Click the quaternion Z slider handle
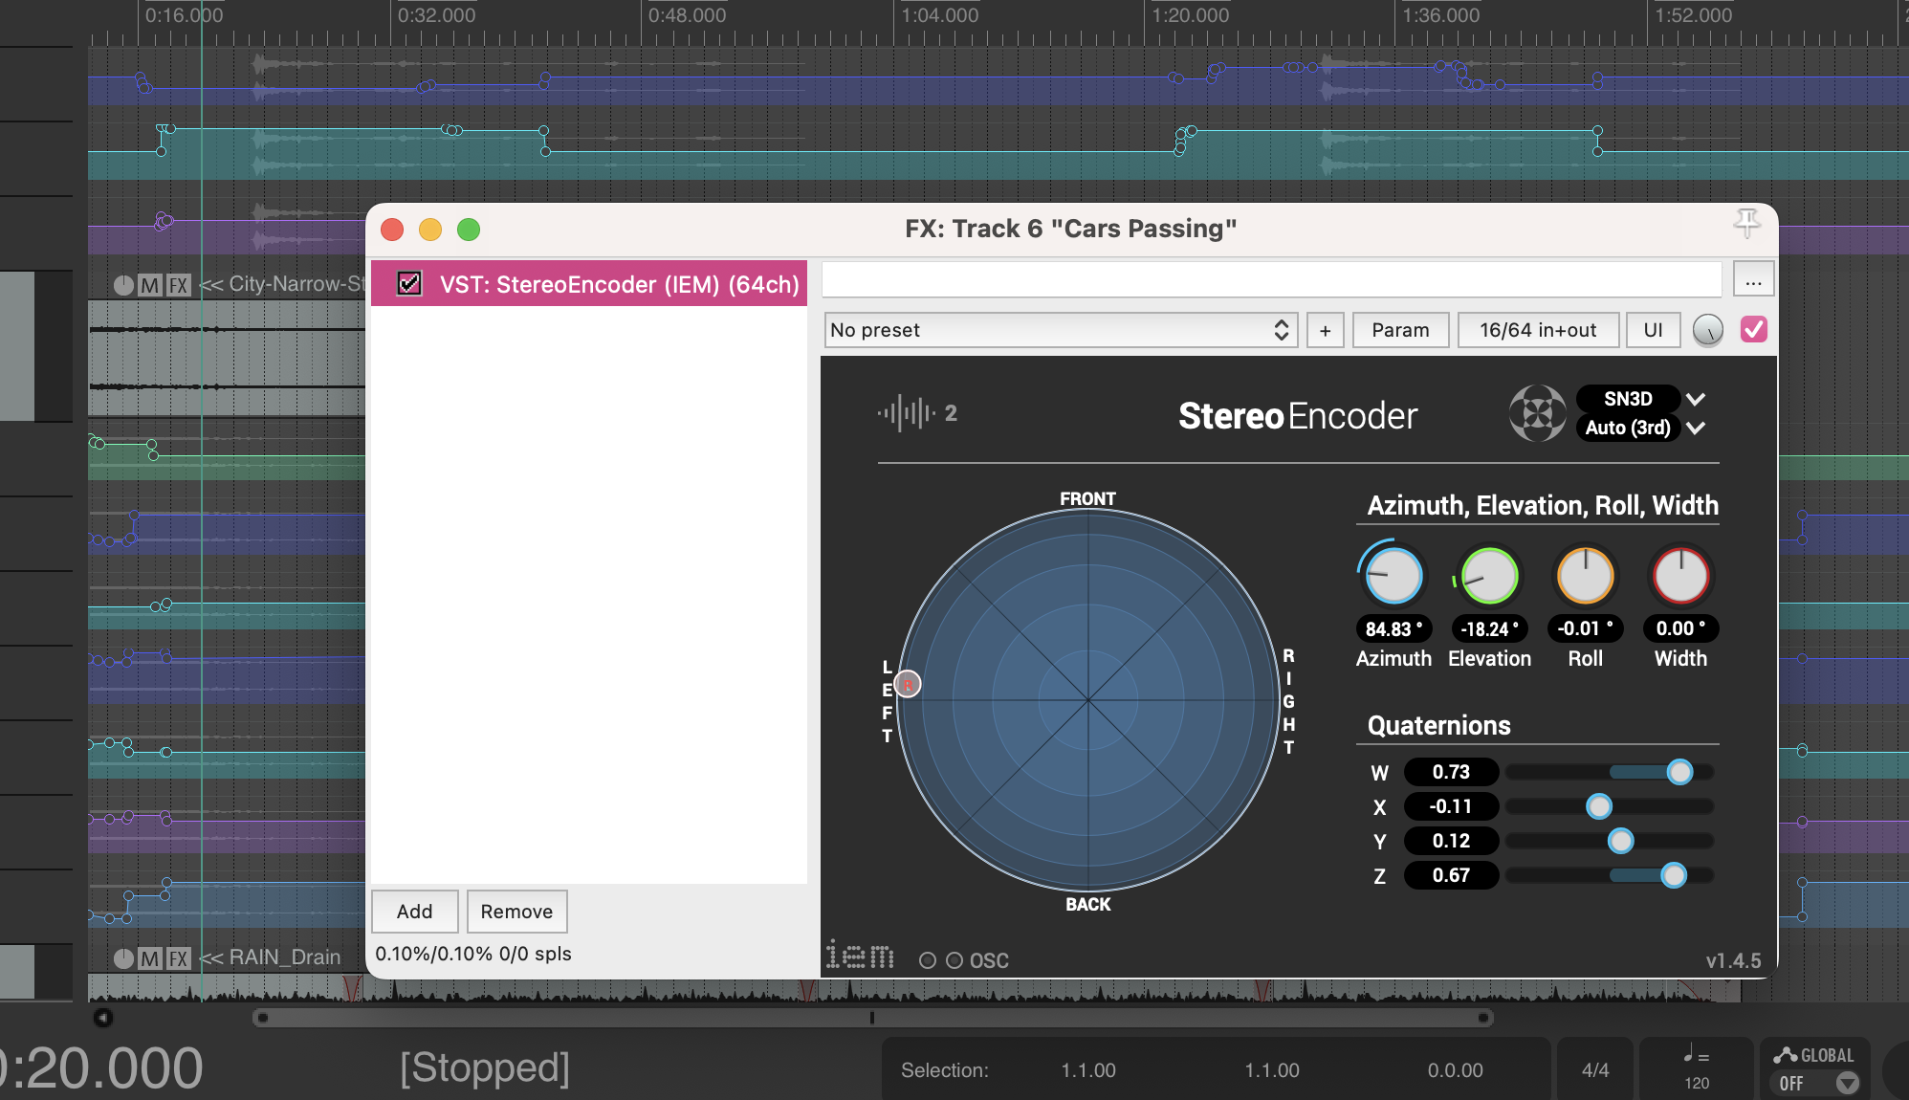1909x1100 pixels. [x=1674, y=875]
